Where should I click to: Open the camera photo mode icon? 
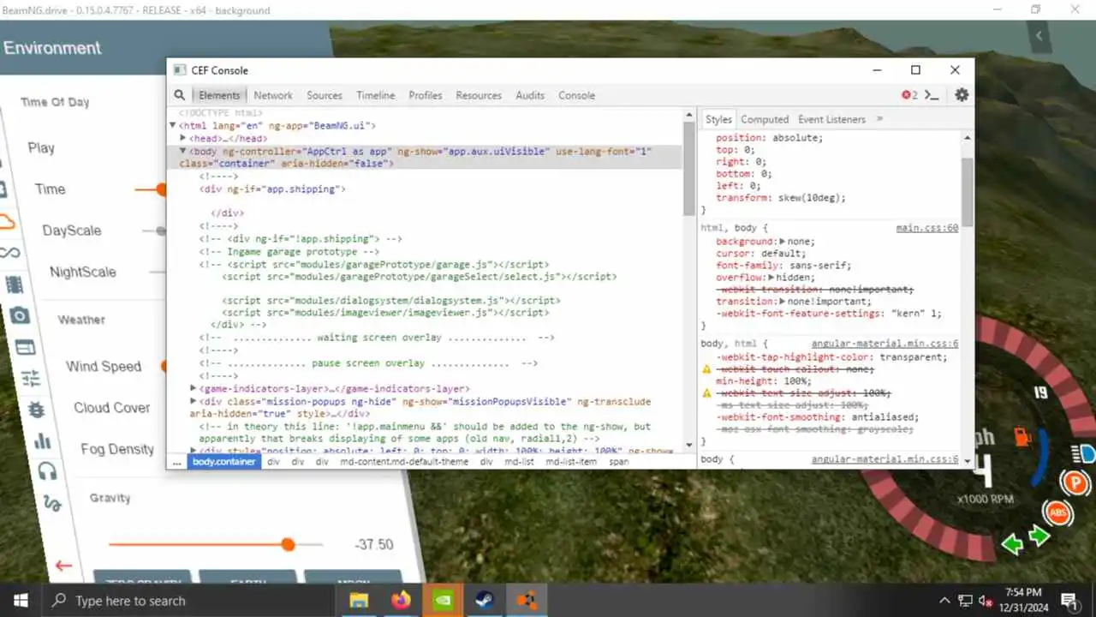pyautogui.click(x=20, y=315)
